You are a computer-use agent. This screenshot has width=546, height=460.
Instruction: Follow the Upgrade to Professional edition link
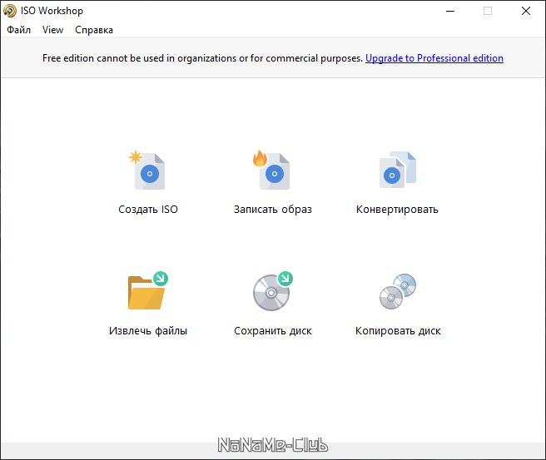pos(434,58)
